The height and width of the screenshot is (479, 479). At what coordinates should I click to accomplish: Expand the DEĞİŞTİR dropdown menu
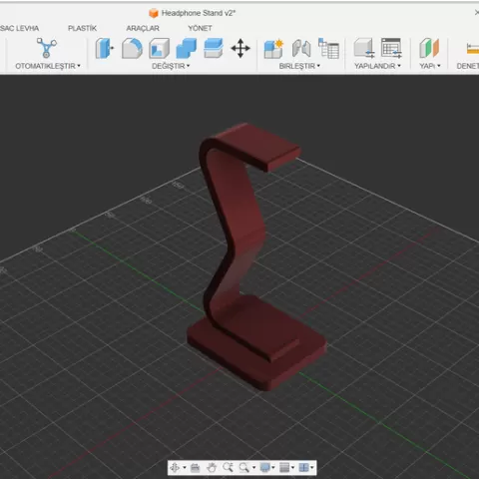(171, 66)
